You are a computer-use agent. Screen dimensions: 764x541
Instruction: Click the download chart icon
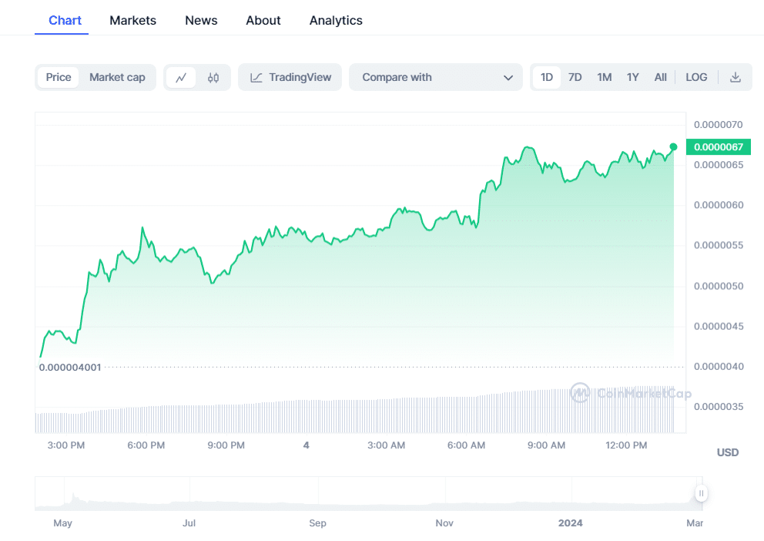point(735,77)
